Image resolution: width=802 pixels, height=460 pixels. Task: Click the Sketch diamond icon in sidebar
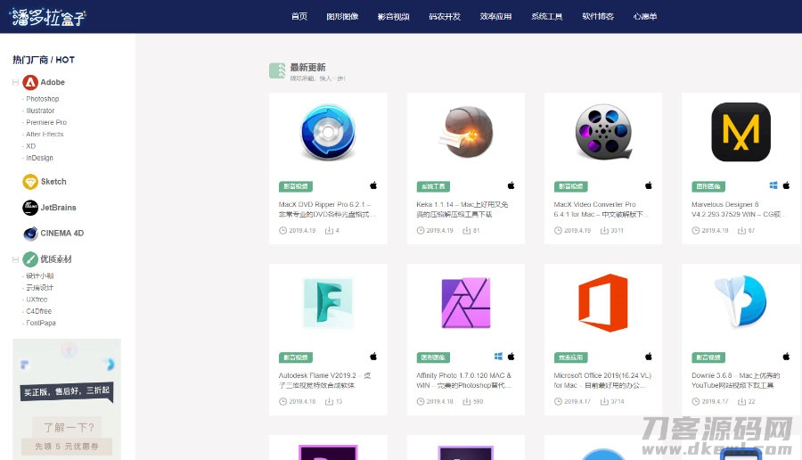pos(30,182)
